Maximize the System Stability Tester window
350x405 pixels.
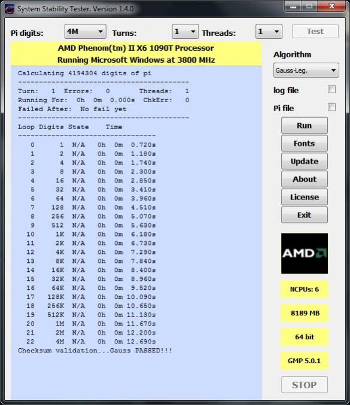point(309,6)
